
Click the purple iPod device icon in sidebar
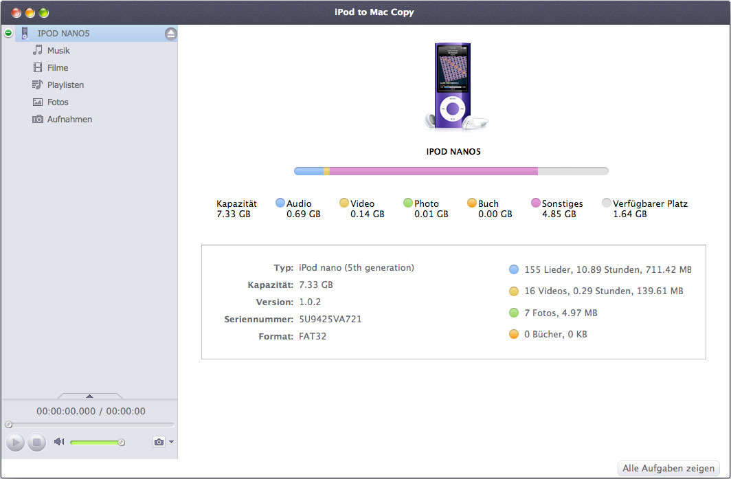point(25,33)
